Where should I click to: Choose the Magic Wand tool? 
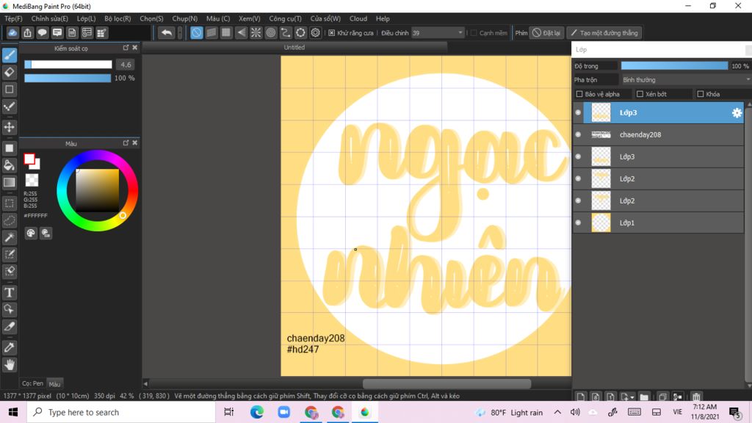[10, 237]
